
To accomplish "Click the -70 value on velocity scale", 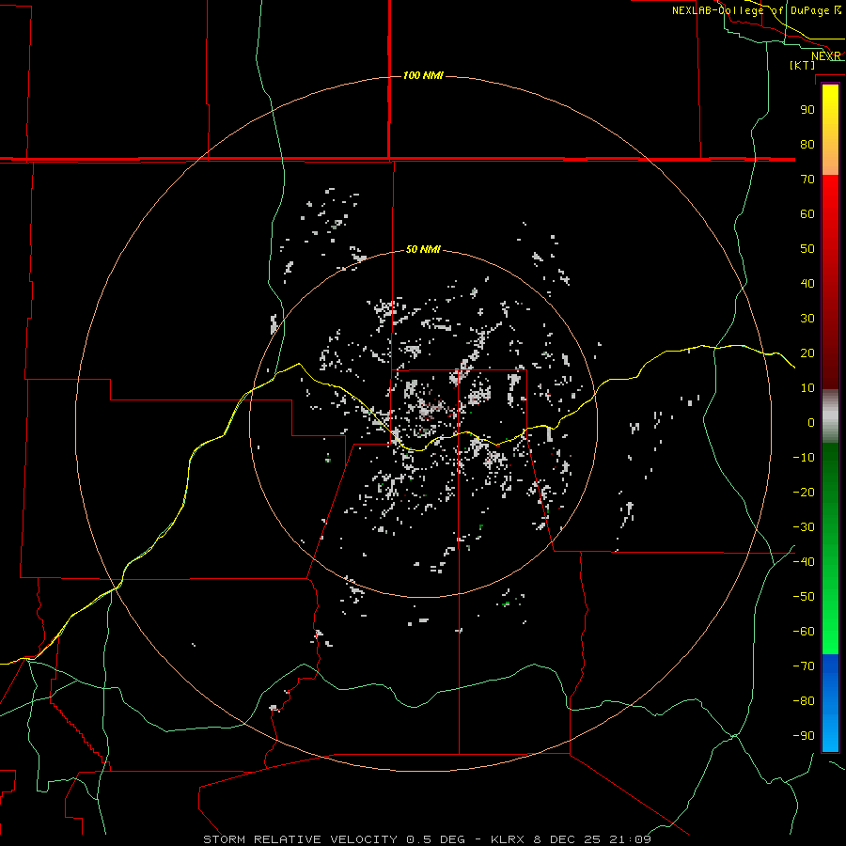I will 804,666.
